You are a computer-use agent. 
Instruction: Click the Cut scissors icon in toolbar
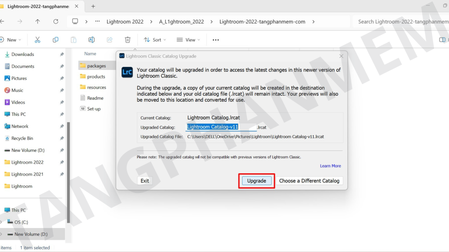pyautogui.click(x=37, y=40)
